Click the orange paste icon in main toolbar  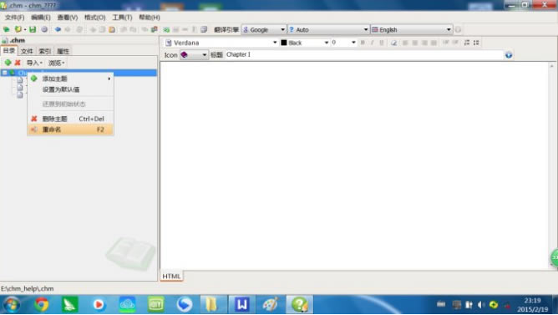tap(112, 29)
